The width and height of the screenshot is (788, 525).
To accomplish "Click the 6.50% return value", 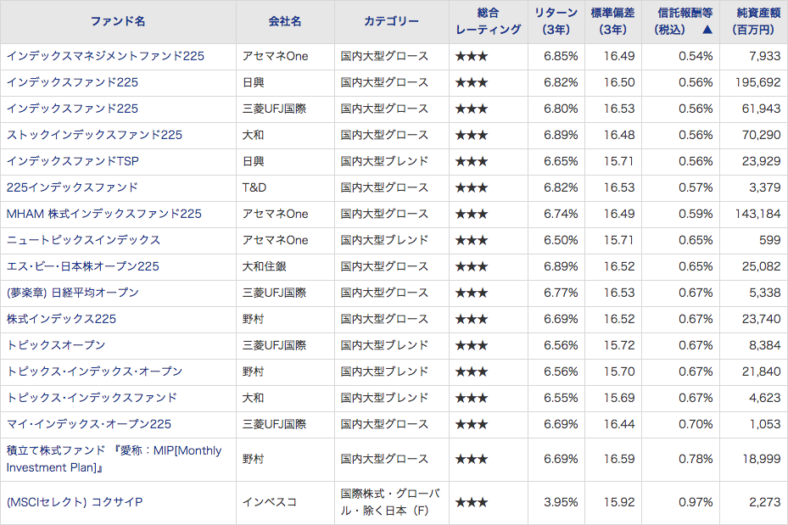I will click(x=561, y=240).
